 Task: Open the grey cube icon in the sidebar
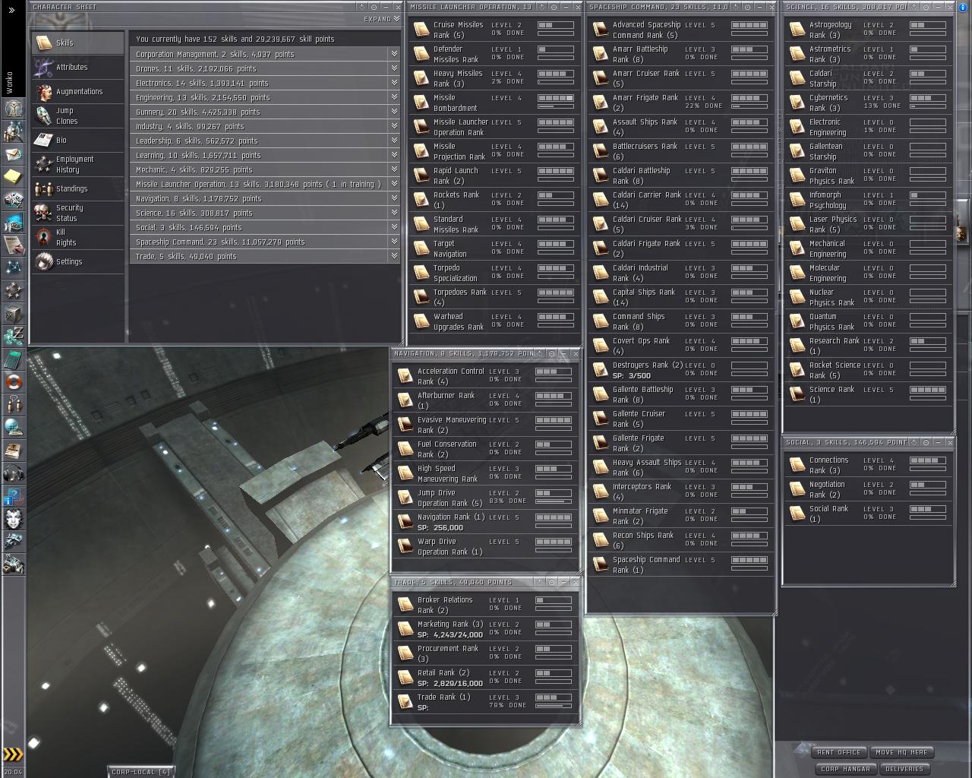(x=14, y=313)
